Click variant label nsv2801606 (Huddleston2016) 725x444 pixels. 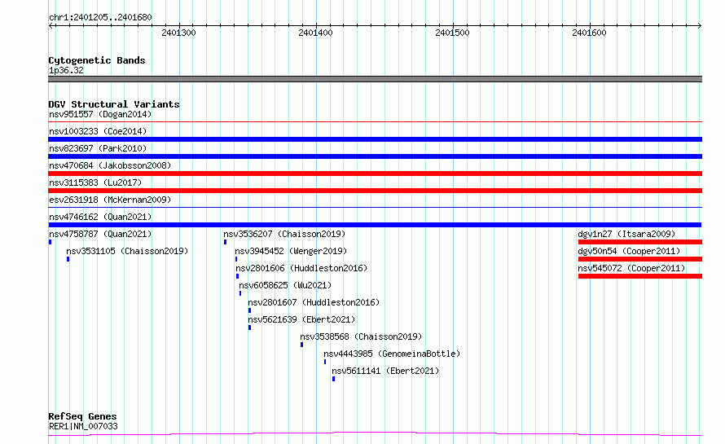[x=301, y=268]
